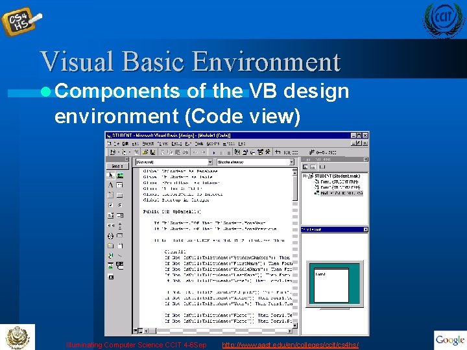467x350 pixels.
Task: Select the vertical scrollbar control in the toolbox
Action: (x=120, y=226)
